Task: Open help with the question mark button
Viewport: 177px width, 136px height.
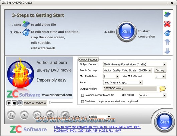Action: pos(24,115)
